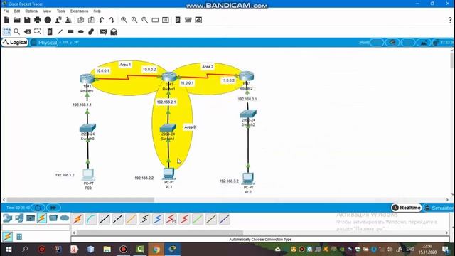Select Switch1 device on canvas

pyautogui.click(x=168, y=128)
